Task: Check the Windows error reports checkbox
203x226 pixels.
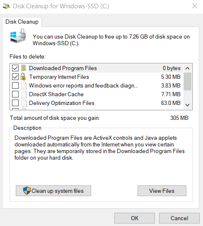Action: [x=15, y=85]
